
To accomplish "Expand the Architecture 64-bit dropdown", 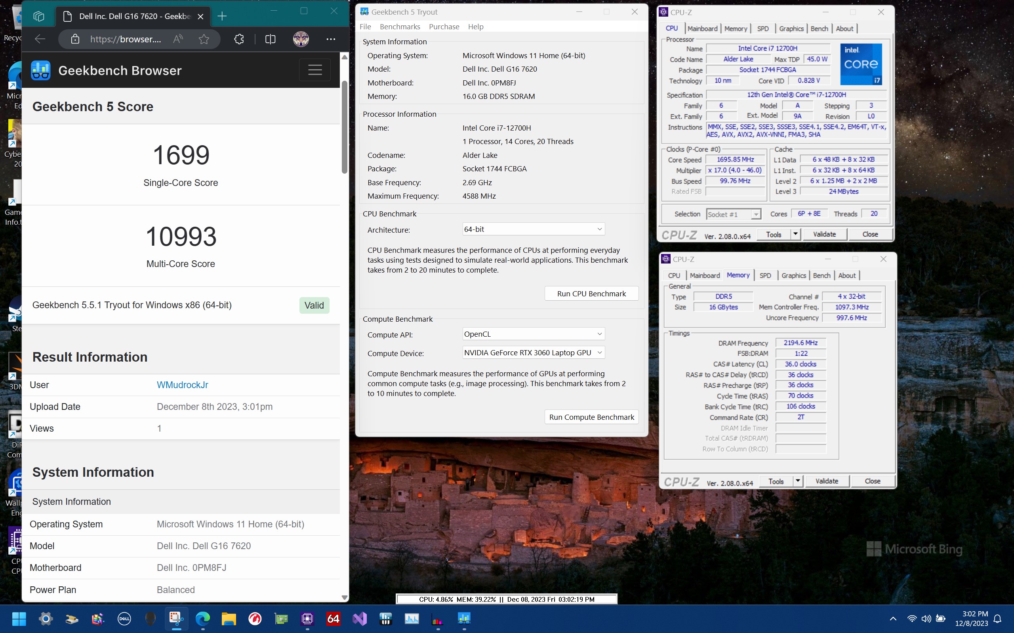I will pyautogui.click(x=534, y=229).
